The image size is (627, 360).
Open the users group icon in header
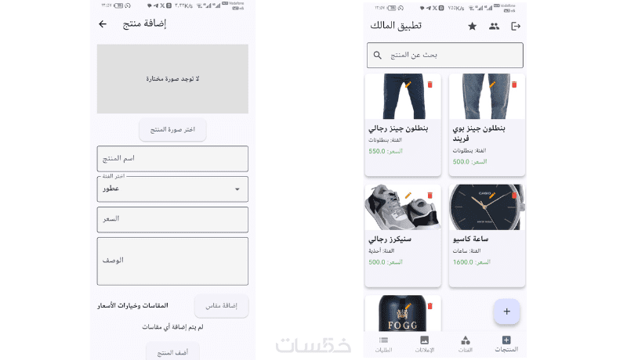click(x=495, y=27)
